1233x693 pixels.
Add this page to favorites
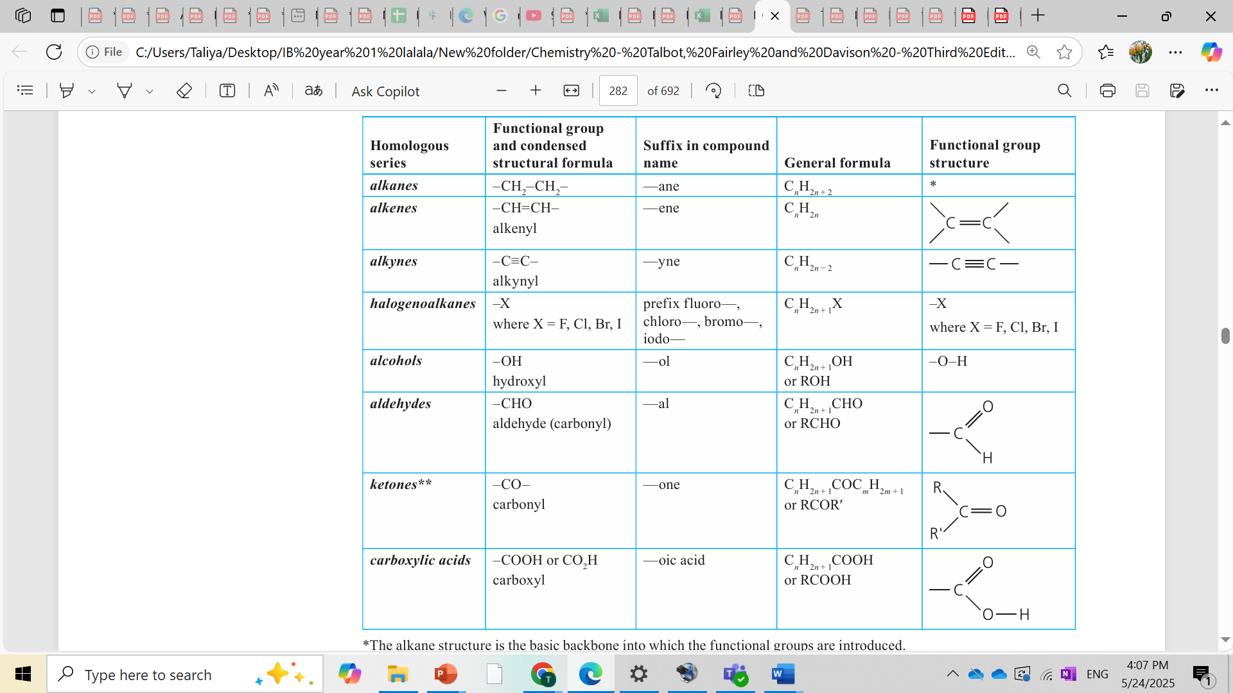point(1064,52)
